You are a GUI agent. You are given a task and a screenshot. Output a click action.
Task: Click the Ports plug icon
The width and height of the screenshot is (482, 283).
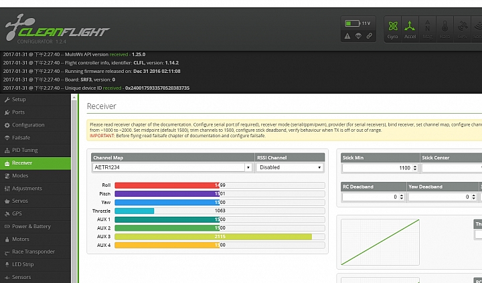coord(7,112)
